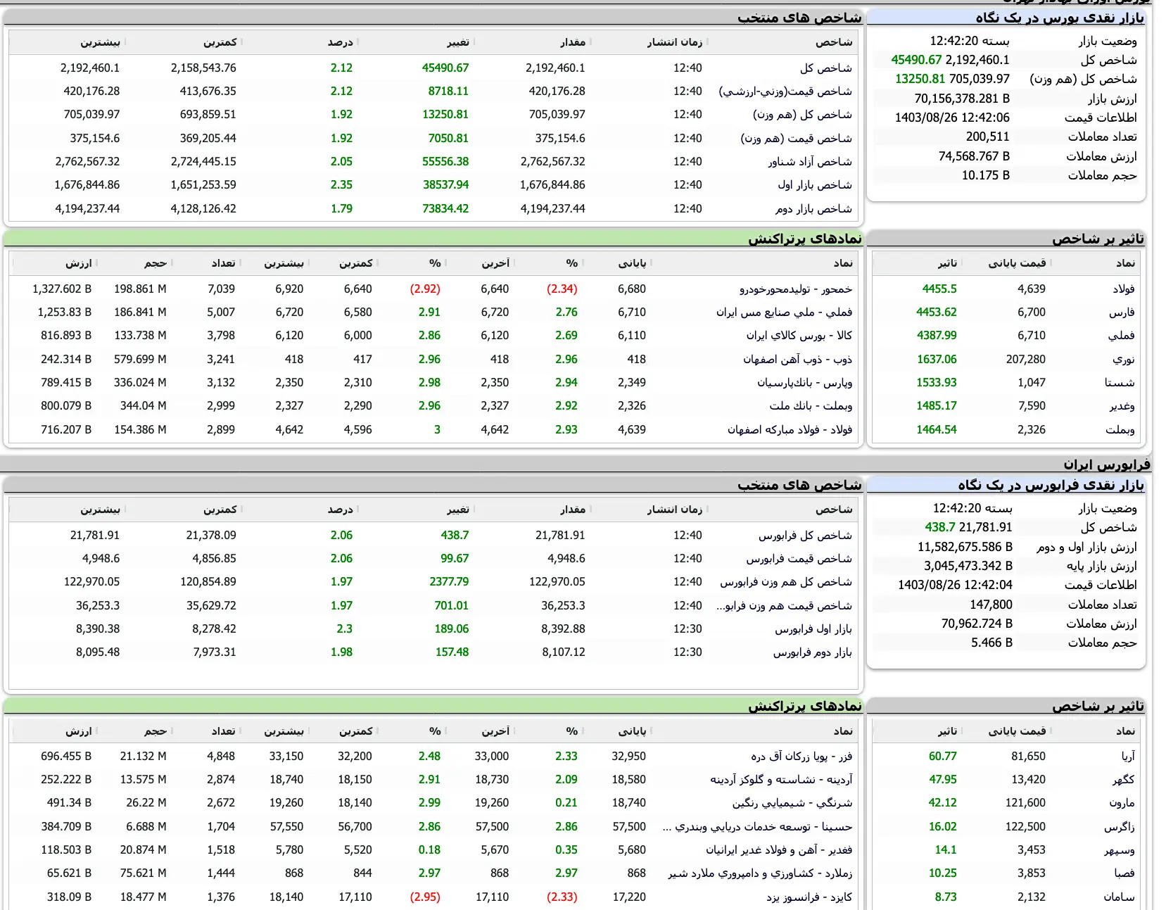Open the سامان symbol link

[x=1120, y=897]
